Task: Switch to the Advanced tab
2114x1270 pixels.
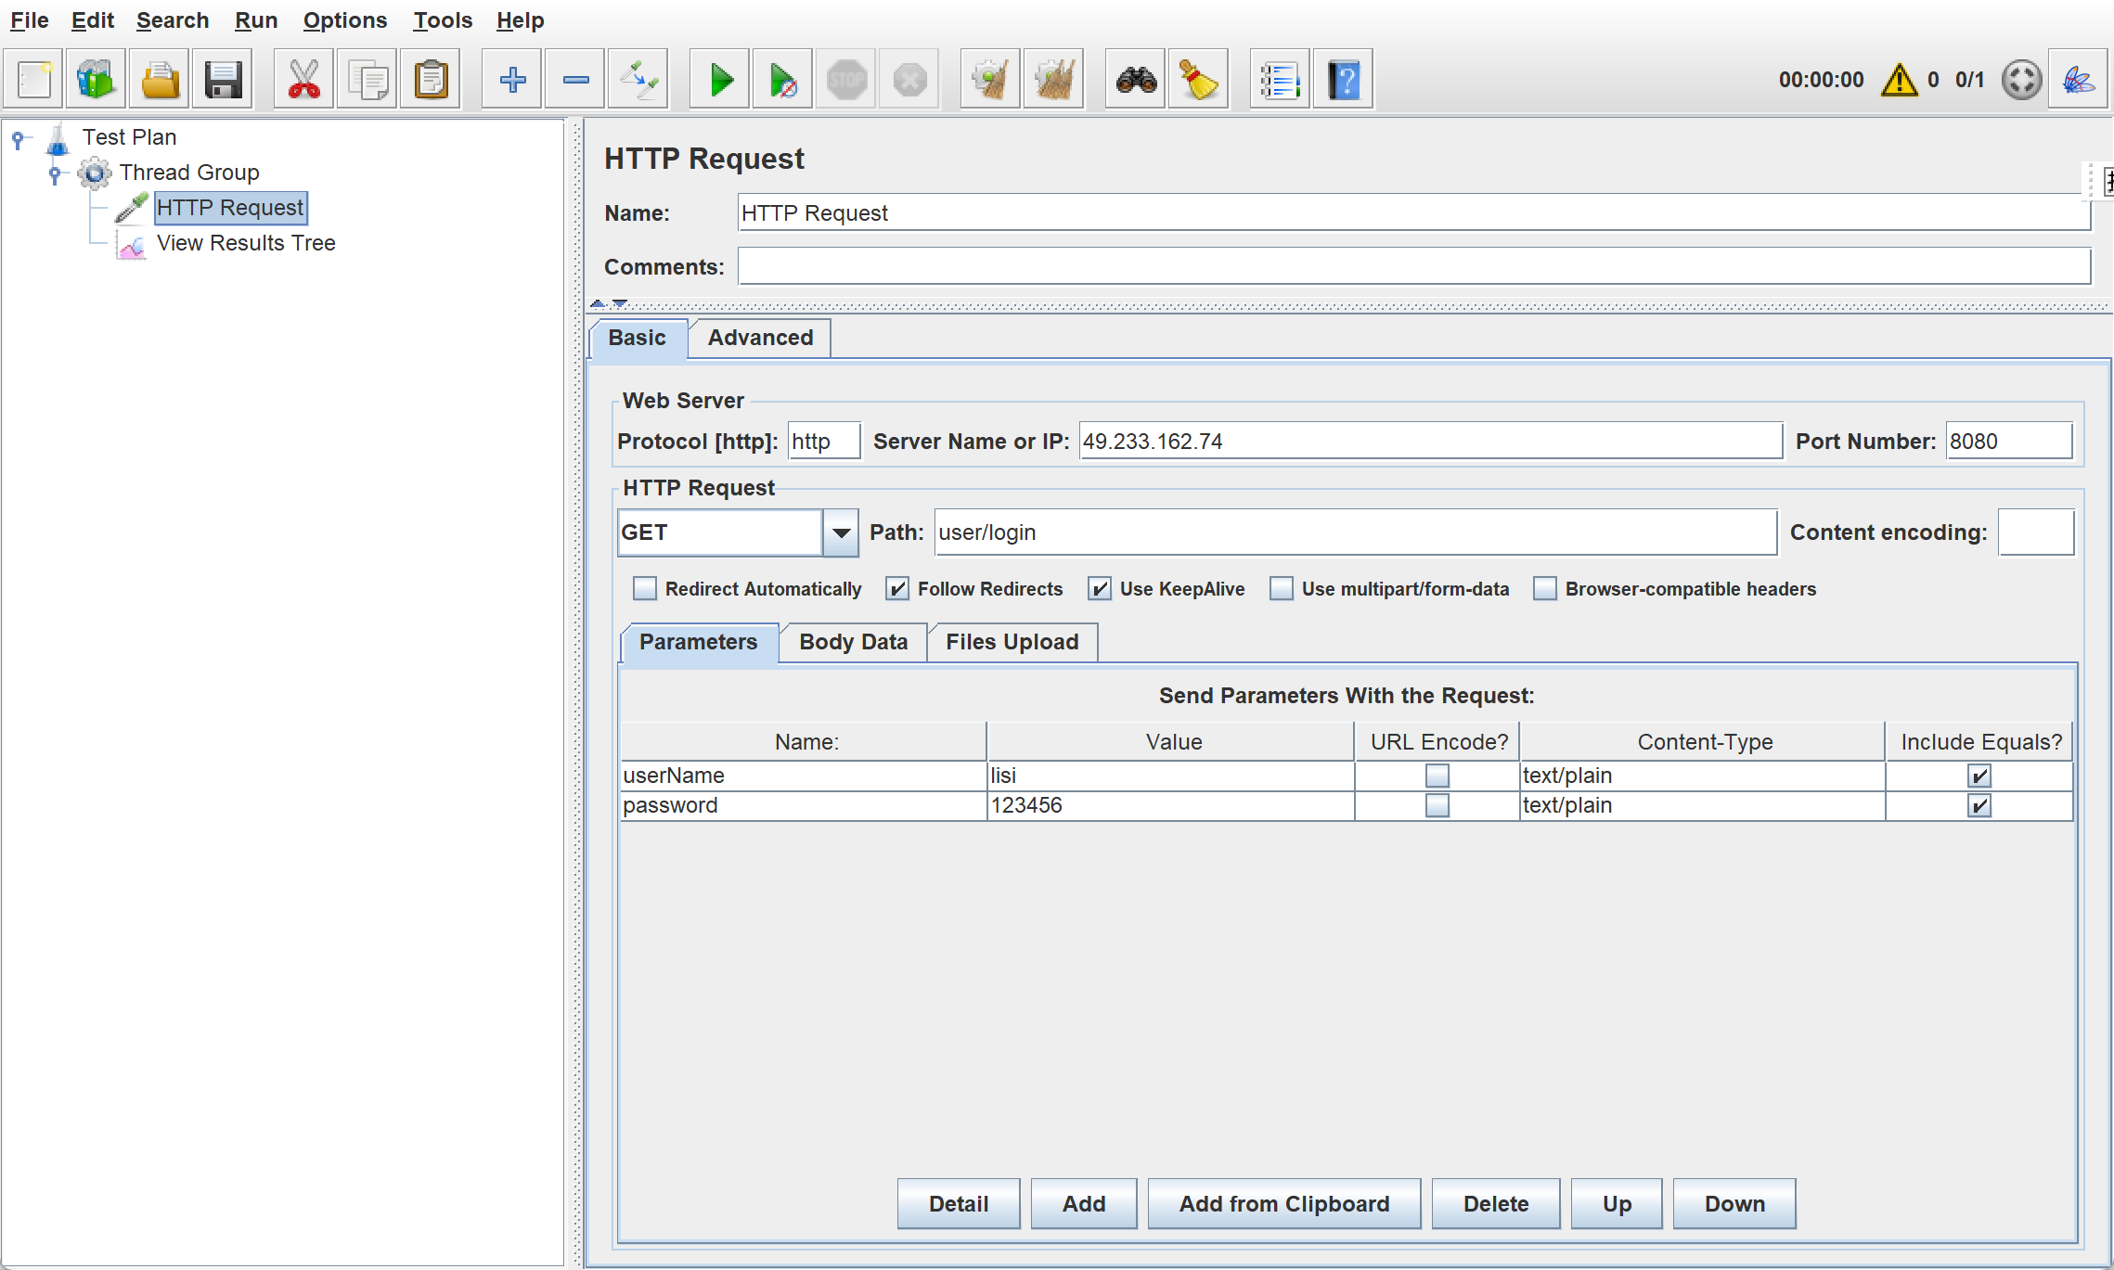Action: tap(760, 338)
